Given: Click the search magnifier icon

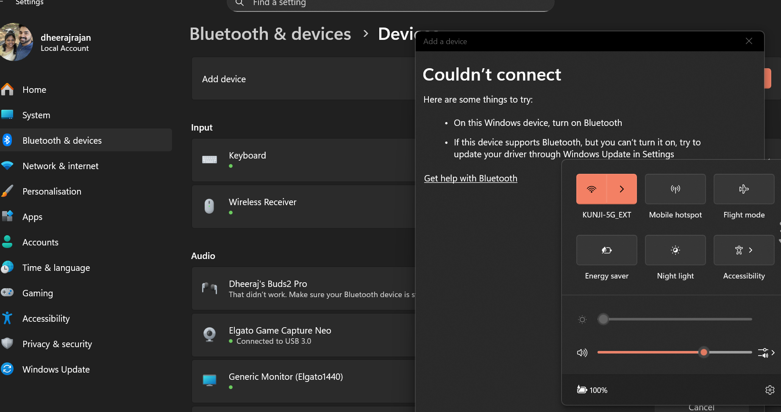Looking at the screenshot, I should [x=239, y=3].
